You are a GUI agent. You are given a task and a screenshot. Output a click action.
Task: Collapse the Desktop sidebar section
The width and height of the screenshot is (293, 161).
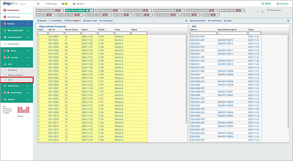click(x=28, y=24)
